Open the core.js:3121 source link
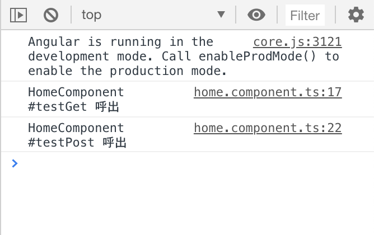This screenshot has width=374, height=235. pyautogui.click(x=297, y=42)
